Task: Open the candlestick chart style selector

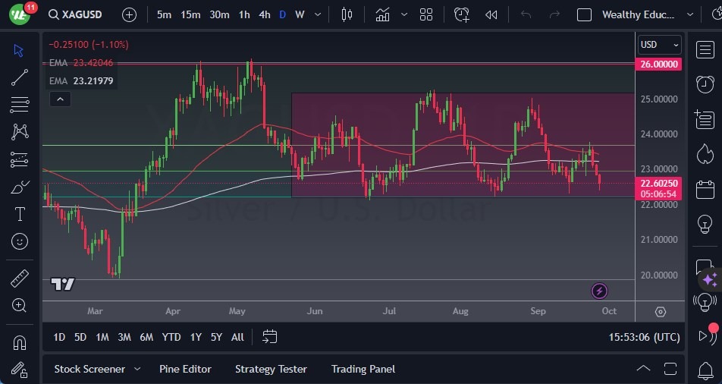Action: click(347, 14)
